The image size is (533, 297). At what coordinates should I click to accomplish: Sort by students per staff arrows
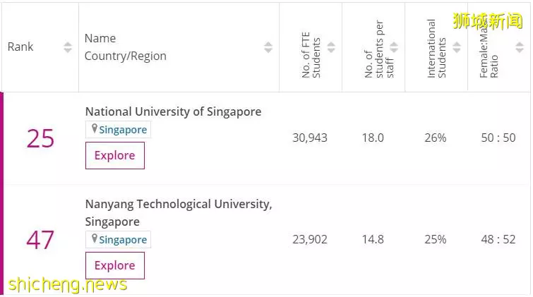(394, 47)
